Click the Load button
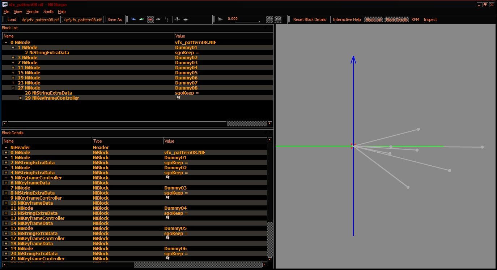The width and height of the screenshot is (497, 270). point(12,19)
